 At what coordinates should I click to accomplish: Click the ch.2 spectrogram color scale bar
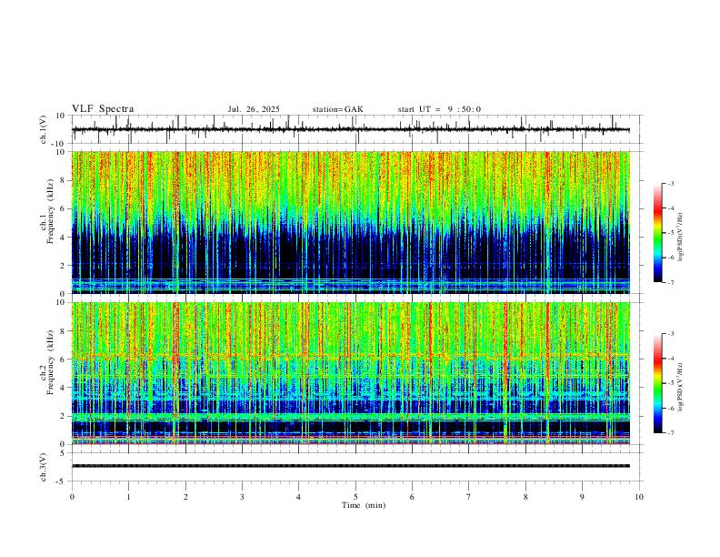pyautogui.click(x=657, y=383)
